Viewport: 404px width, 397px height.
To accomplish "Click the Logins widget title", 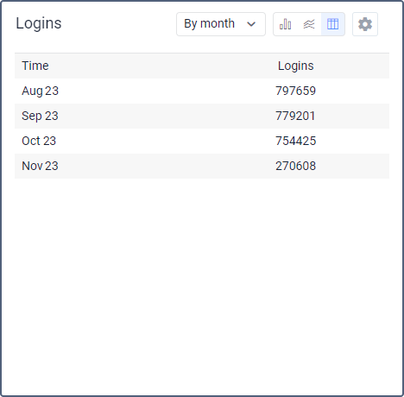I will [39, 23].
